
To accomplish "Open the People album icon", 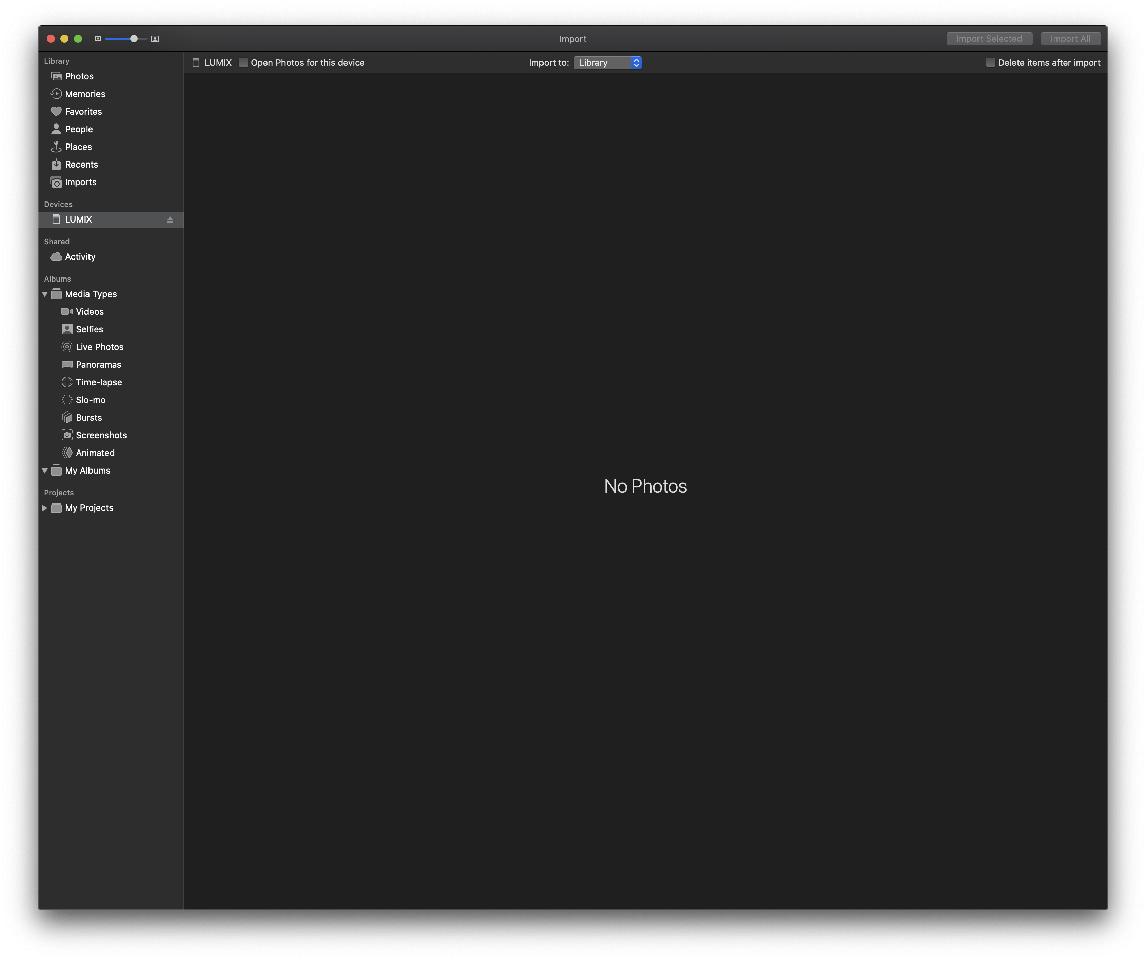I will pos(56,130).
